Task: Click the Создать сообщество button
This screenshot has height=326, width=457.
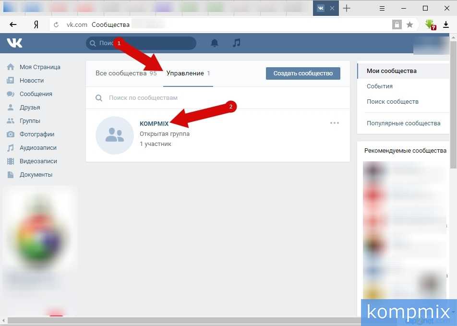Action: pyautogui.click(x=303, y=73)
